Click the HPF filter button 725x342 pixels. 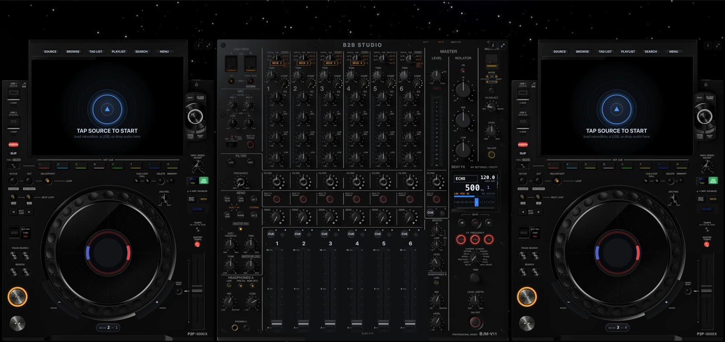[250, 163]
